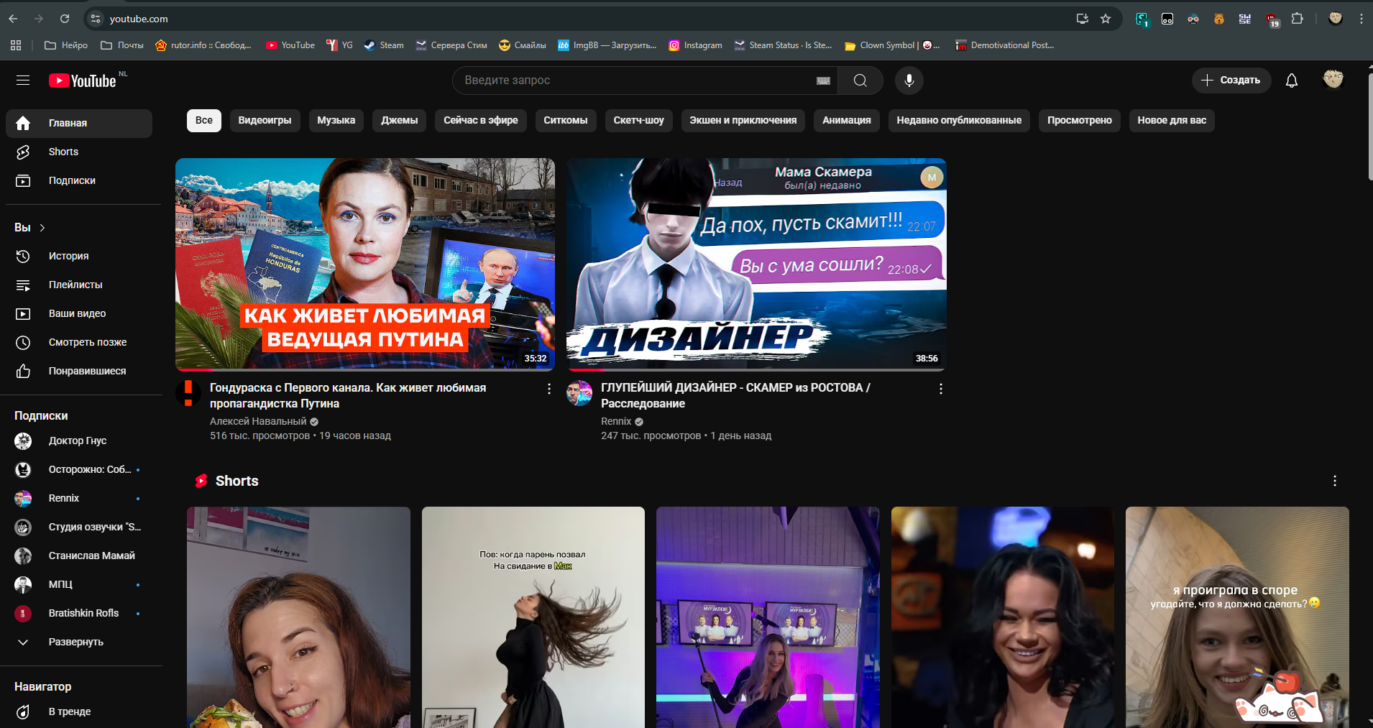
Task: Open the ДИЗАЙНЕР video thumbnail
Action: point(756,264)
